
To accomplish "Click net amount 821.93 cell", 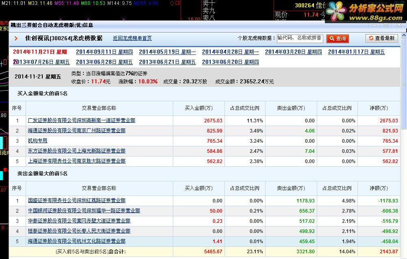I will [x=390, y=131].
